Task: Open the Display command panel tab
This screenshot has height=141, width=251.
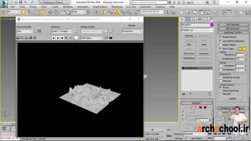Action: coord(205,19)
